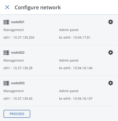Click the node002 server icon
The image size is (118, 121).
pyautogui.click(x=6, y=53)
